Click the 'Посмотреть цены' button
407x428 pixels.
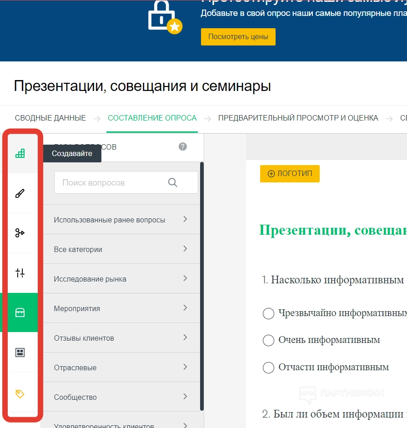238,36
